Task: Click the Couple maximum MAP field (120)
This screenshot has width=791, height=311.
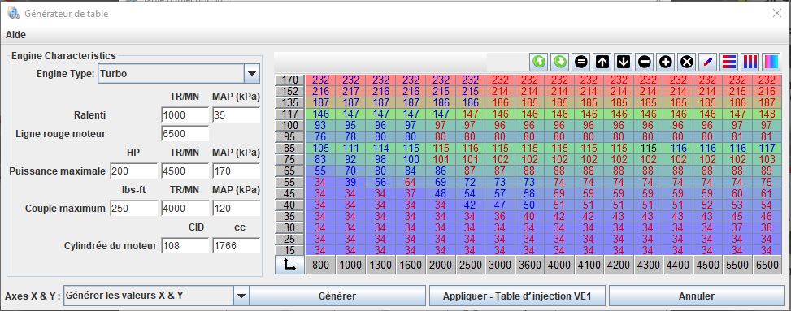Action: [236, 208]
